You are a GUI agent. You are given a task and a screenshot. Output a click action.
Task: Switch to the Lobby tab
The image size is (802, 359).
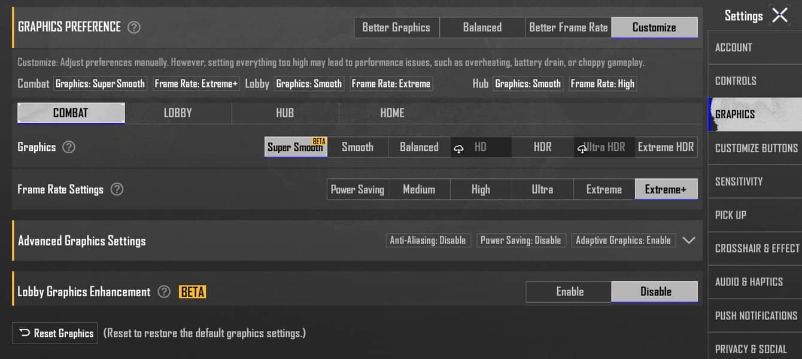pos(178,113)
